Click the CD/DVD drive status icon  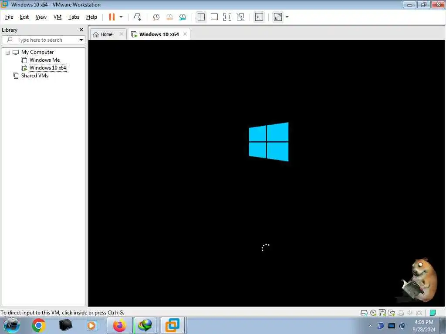373,313
